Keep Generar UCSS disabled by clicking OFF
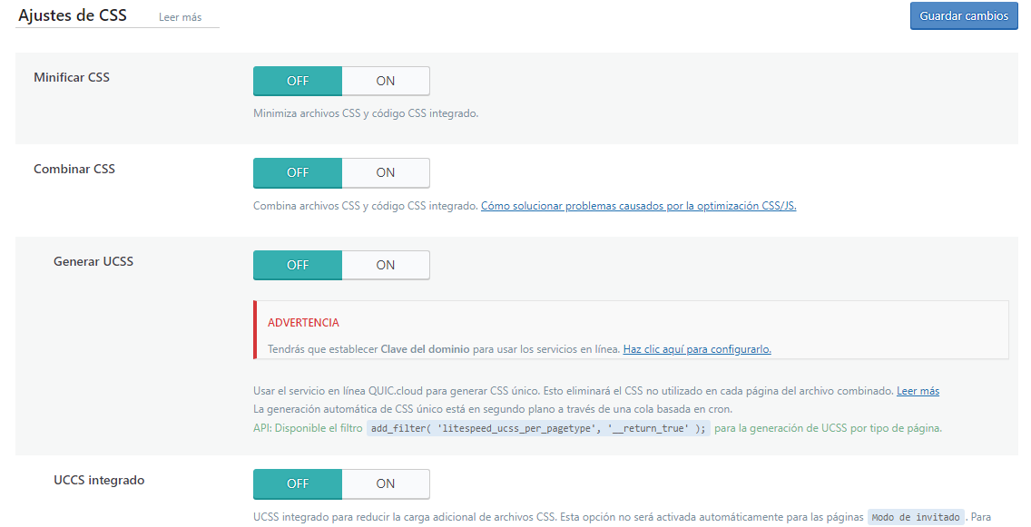The width and height of the screenshot is (1031, 527). (298, 265)
